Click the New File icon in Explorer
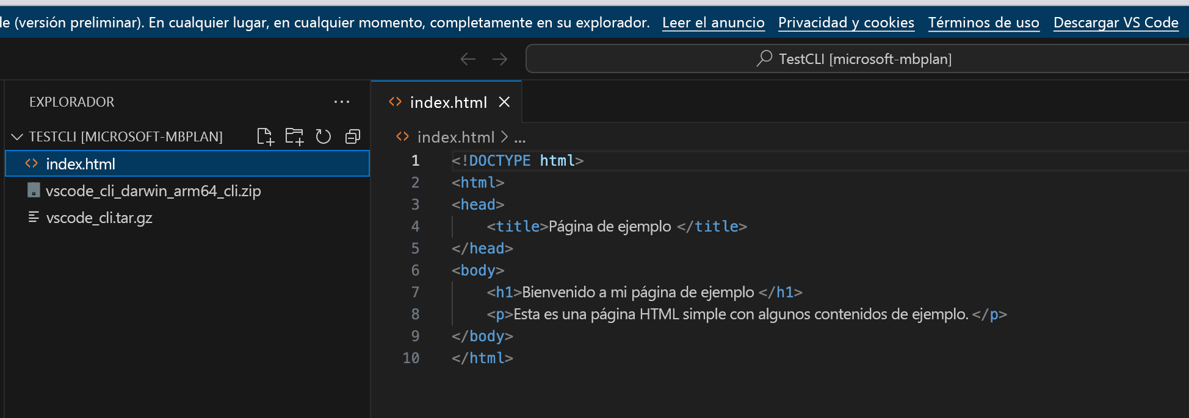 (266, 136)
